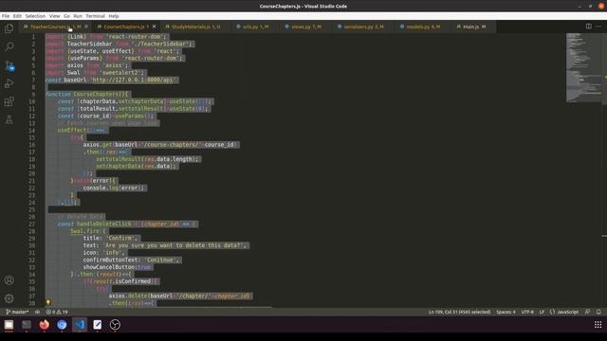Viewport: 607px width, 341px height.
Task: Open the Selection menu
Action: coord(35,16)
